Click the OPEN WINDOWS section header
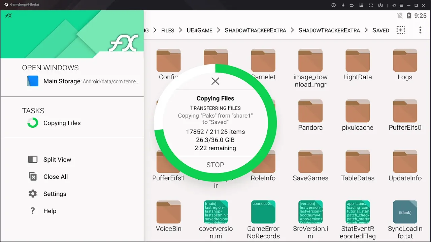Image resolution: width=431 pixels, height=242 pixels. [50, 68]
